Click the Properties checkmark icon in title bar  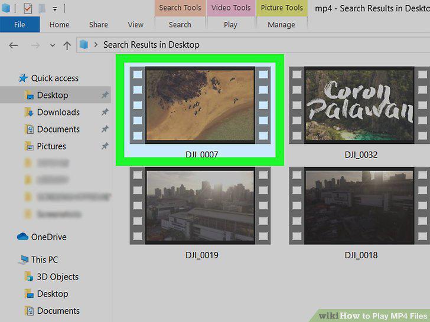[28, 8]
